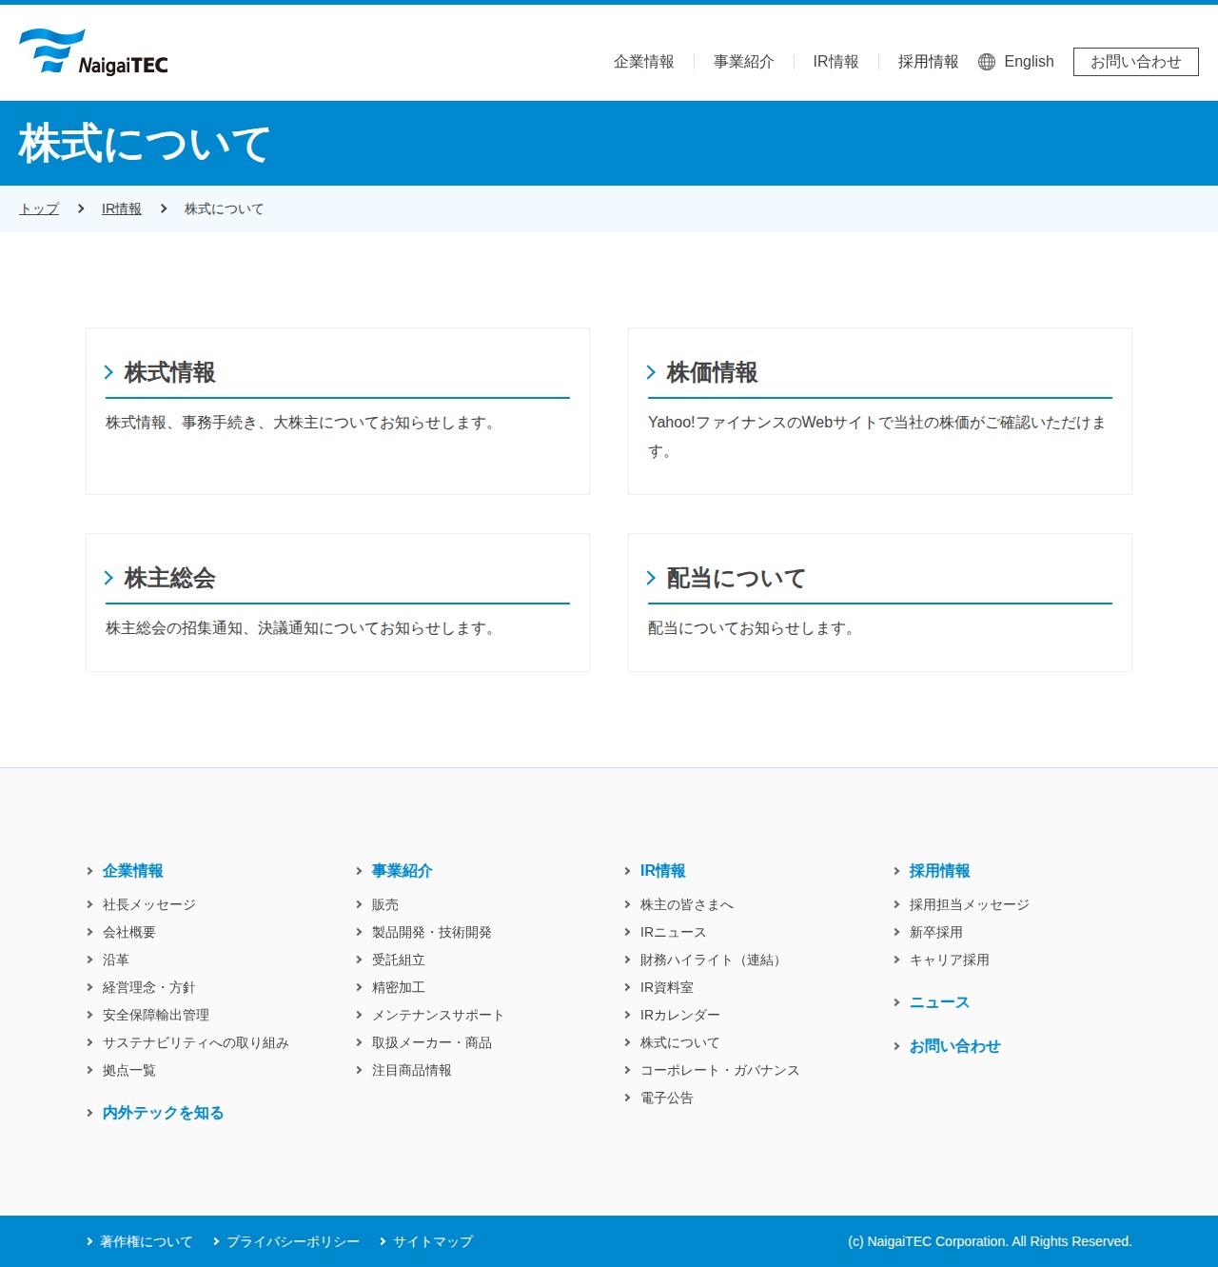The image size is (1218, 1267).
Task: Open コーポレート・ガバナンス in the footer
Action: click(720, 1070)
